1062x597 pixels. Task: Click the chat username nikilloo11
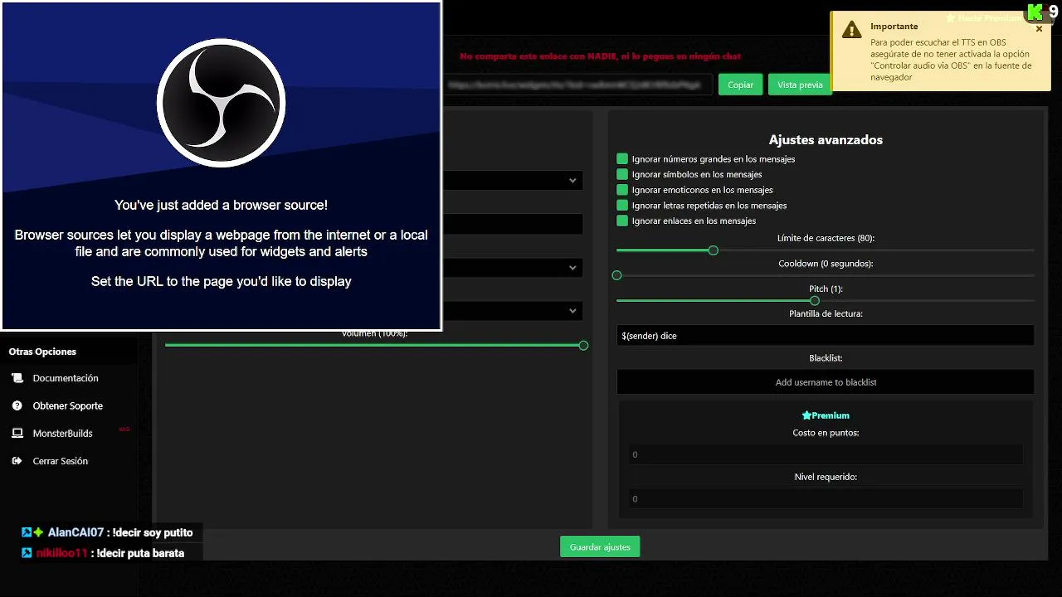(61, 553)
